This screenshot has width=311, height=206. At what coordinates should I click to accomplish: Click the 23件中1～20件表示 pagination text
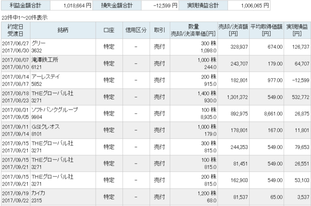(24, 18)
